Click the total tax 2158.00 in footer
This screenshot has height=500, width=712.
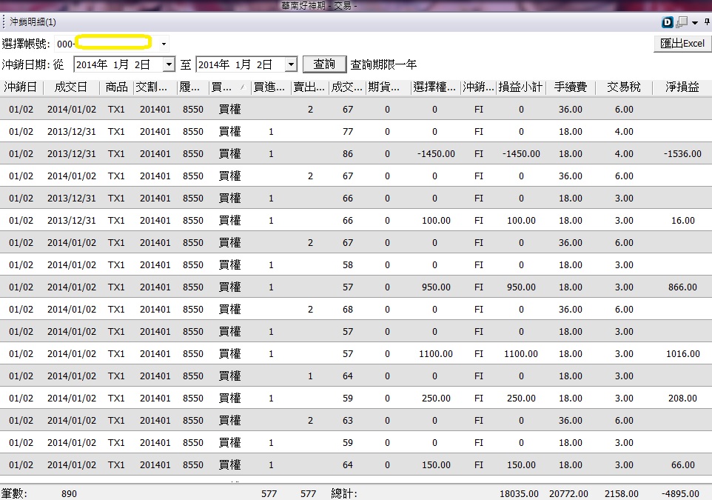tap(621, 493)
